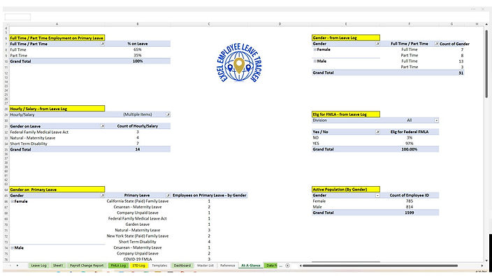Open the Payroll Change Report tab
The width and height of the screenshot is (492, 276).
tap(87, 266)
